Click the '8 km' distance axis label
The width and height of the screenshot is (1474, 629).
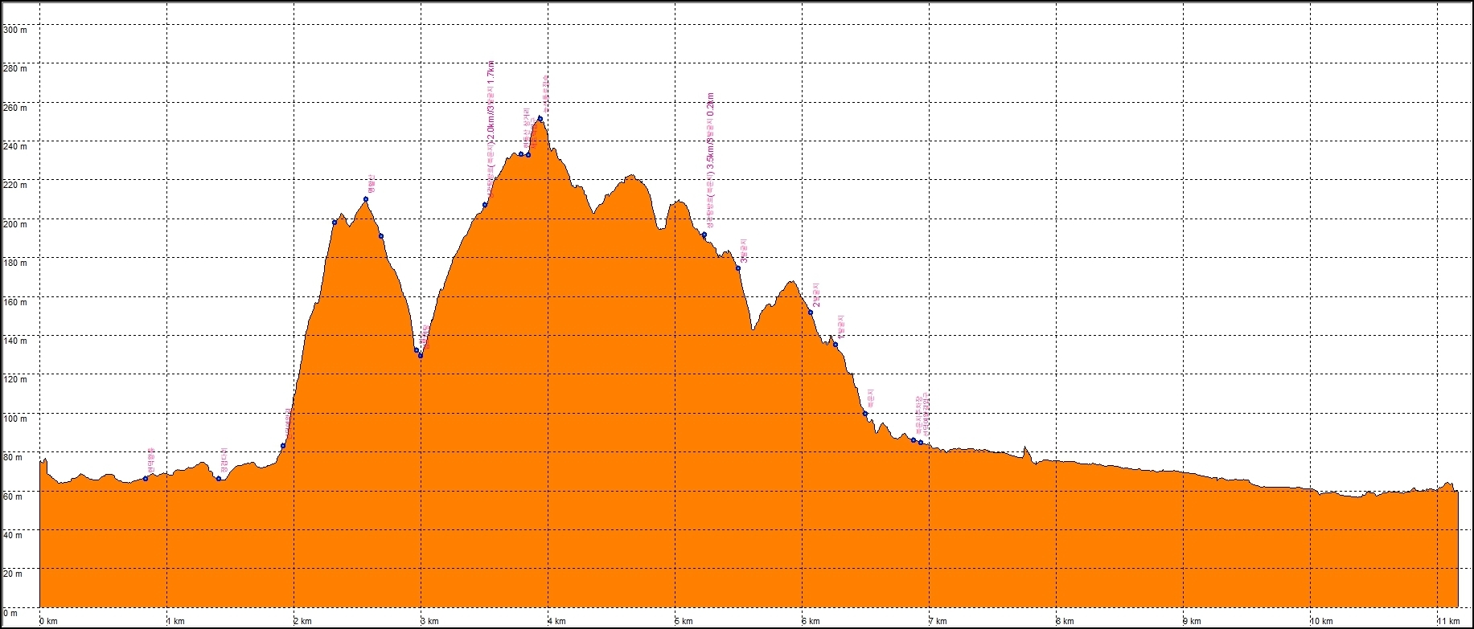click(x=1065, y=621)
